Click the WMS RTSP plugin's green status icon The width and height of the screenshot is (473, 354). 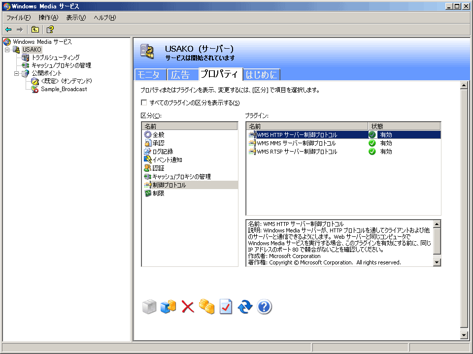tap(372, 151)
